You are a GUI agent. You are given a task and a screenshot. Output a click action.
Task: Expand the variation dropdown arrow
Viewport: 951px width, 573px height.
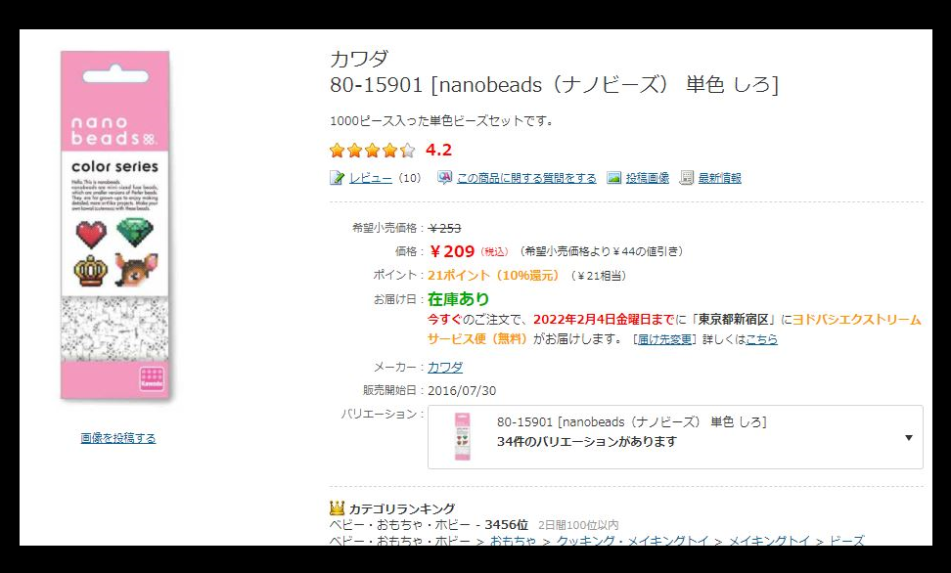pyautogui.click(x=909, y=438)
